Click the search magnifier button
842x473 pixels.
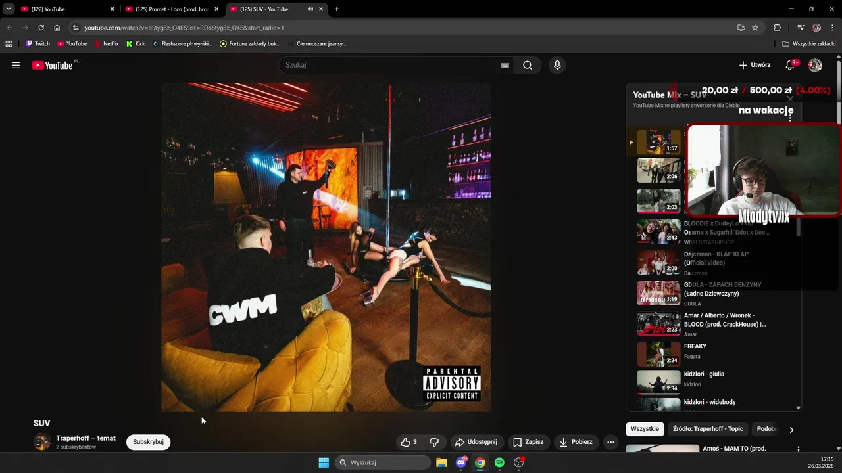528,65
